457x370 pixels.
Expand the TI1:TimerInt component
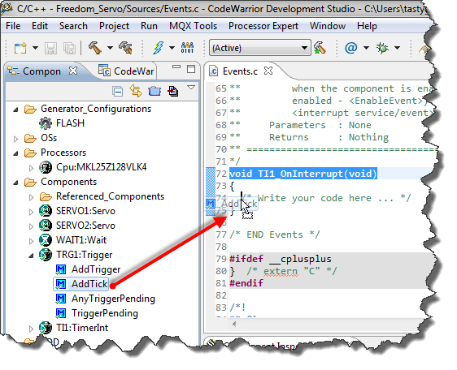coord(31,329)
